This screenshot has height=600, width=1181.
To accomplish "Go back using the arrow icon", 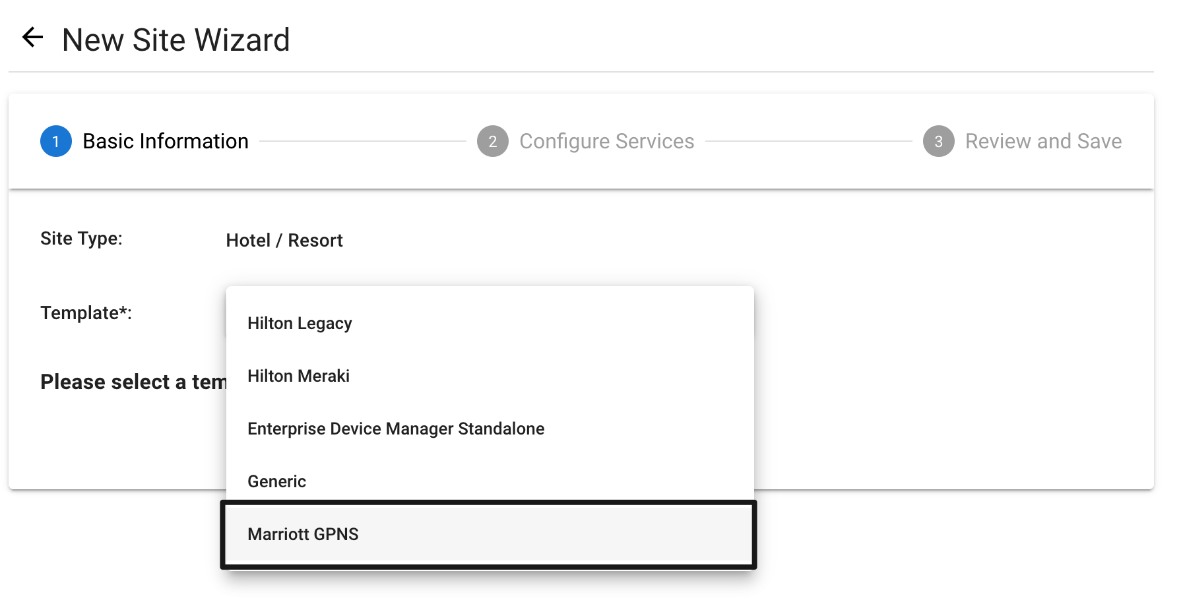I will point(32,38).
